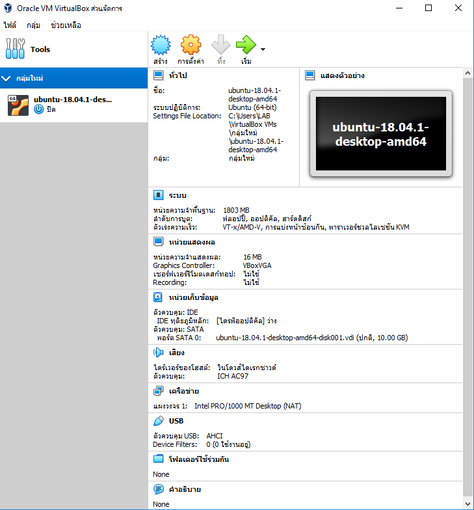The width and height of the screenshot is (474, 510).
Task: Open the dropdown arrow beside เริ่ม
Action: click(x=263, y=49)
